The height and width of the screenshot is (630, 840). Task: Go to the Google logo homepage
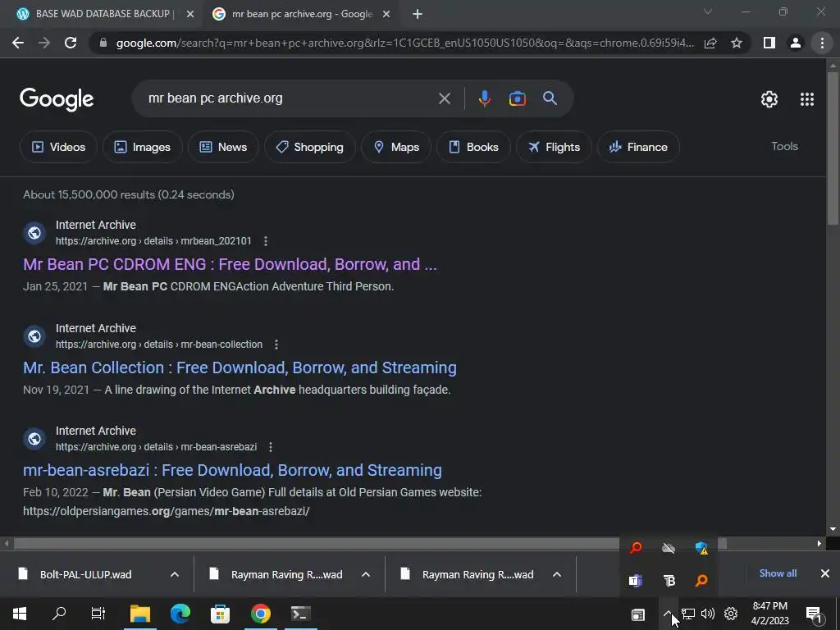pyautogui.click(x=57, y=99)
